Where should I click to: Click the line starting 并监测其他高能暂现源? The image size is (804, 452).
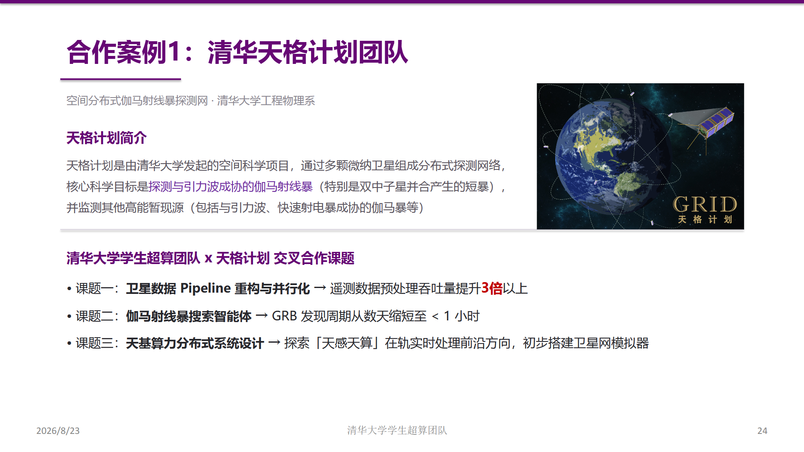[245, 208]
